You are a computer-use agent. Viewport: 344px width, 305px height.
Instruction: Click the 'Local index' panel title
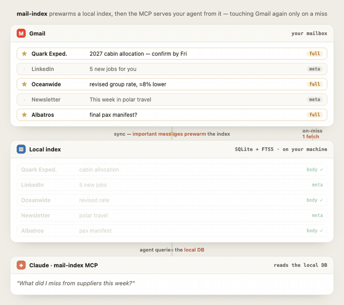click(45, 150)
